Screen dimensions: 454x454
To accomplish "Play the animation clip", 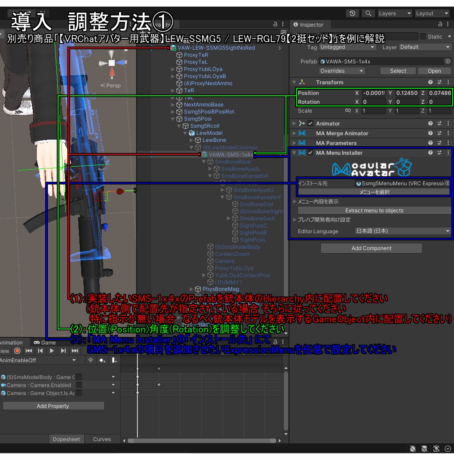I will [52, 351].
